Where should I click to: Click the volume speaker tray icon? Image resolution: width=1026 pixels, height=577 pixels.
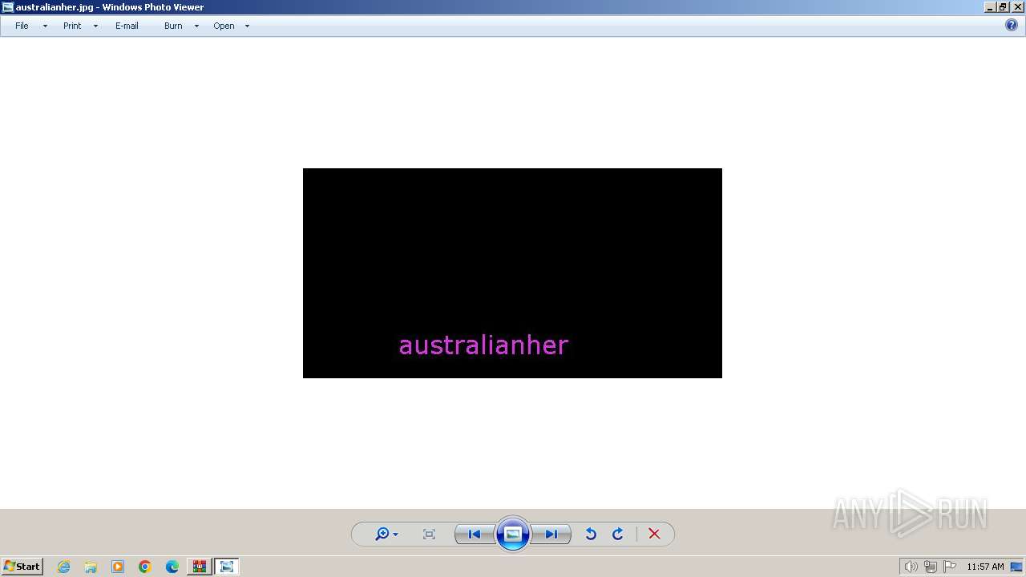911,567
